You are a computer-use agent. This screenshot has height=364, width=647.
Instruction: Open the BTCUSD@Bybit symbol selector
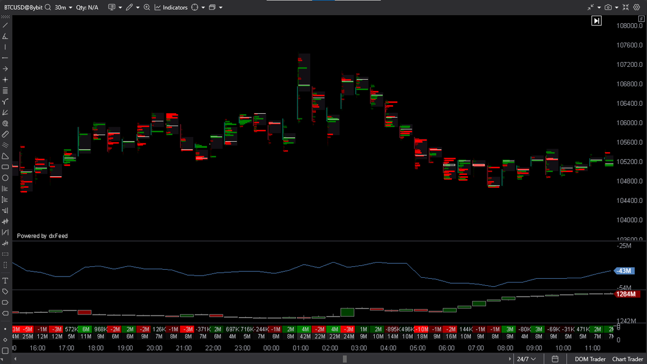click(23, 8)
